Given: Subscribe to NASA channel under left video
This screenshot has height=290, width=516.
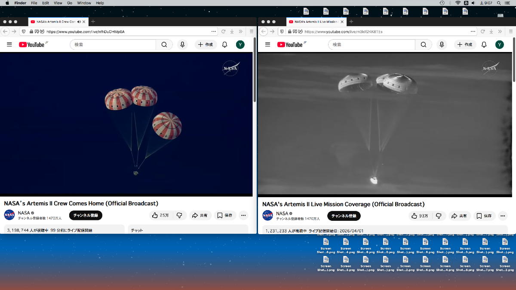Looking at the screenshot, I should [86, 215].
